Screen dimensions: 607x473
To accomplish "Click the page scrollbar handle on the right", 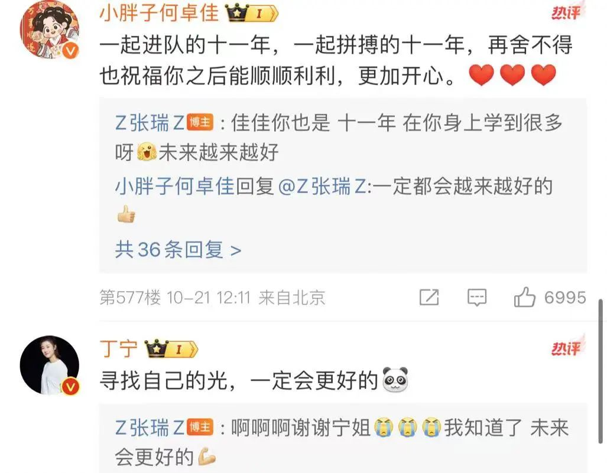I will [x=600, y=371].
